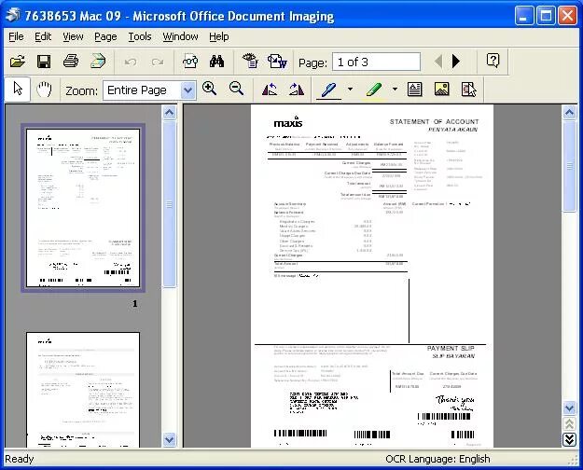This screenshot has height=470, width=583.
Task: Choose the Select arrow tool
Action: tap(18, 90)
